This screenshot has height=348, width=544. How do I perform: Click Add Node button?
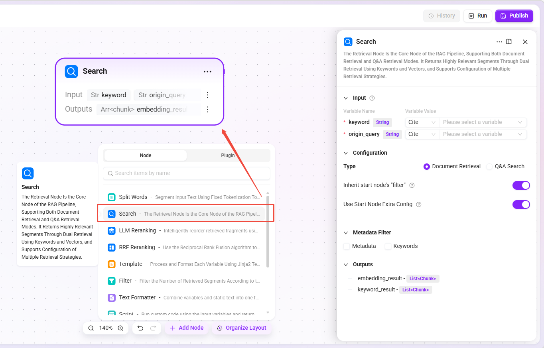[x=187, y=328]
